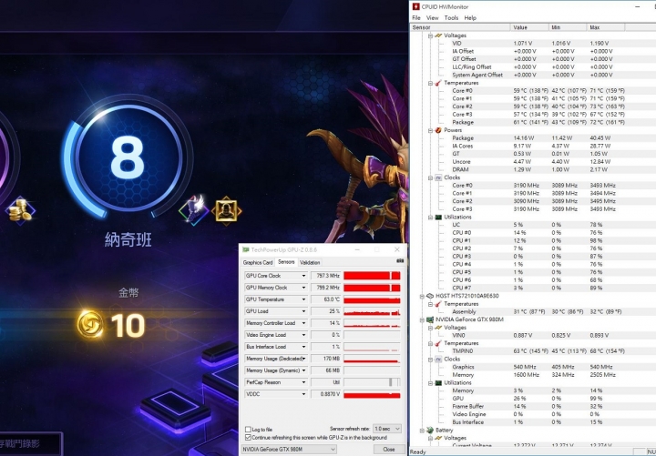Select the TMPIN0 GPU temperature row
Viewport: 656px width, 456px height.
coord(533,351)
